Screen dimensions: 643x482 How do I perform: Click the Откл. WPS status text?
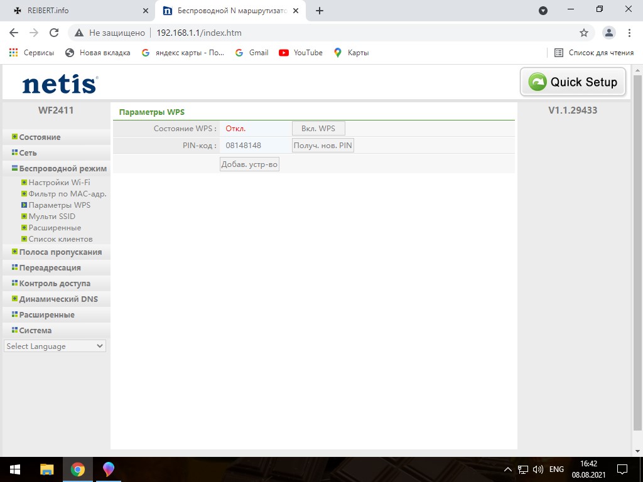(x=235, y=129)
